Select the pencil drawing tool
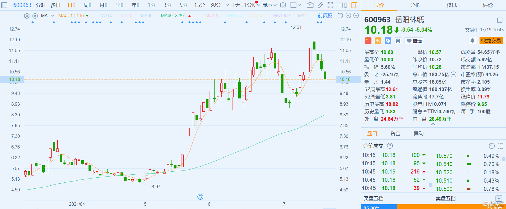506x209 pixels. tap(320, 5)
